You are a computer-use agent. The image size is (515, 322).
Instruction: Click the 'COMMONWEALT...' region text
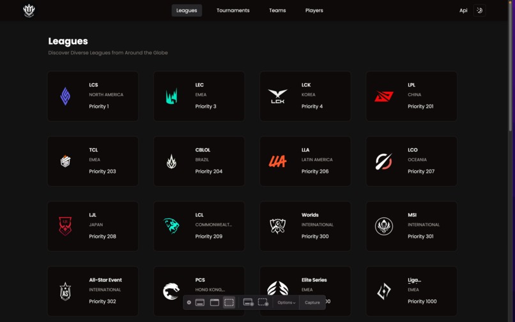click(213, 224)
